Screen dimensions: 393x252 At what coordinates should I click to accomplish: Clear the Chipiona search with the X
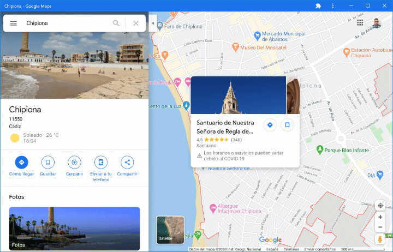pos(136,23)
